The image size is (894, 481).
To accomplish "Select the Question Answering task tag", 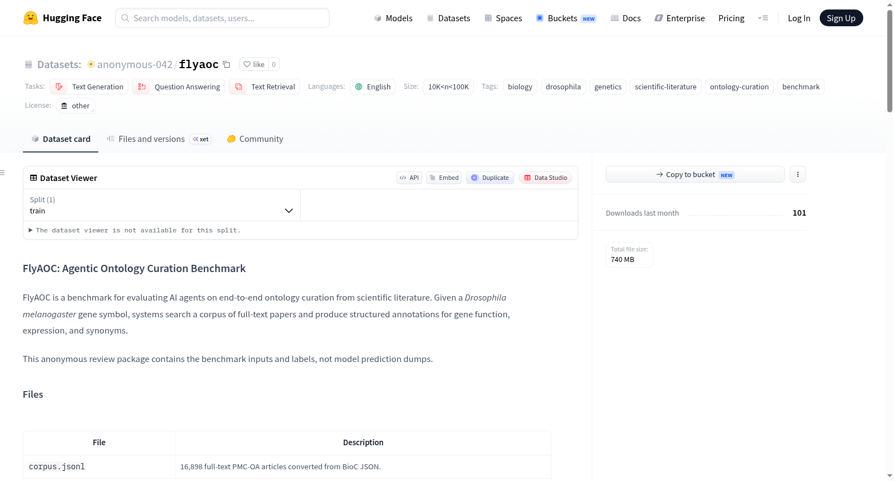I will tap(179, 87).
